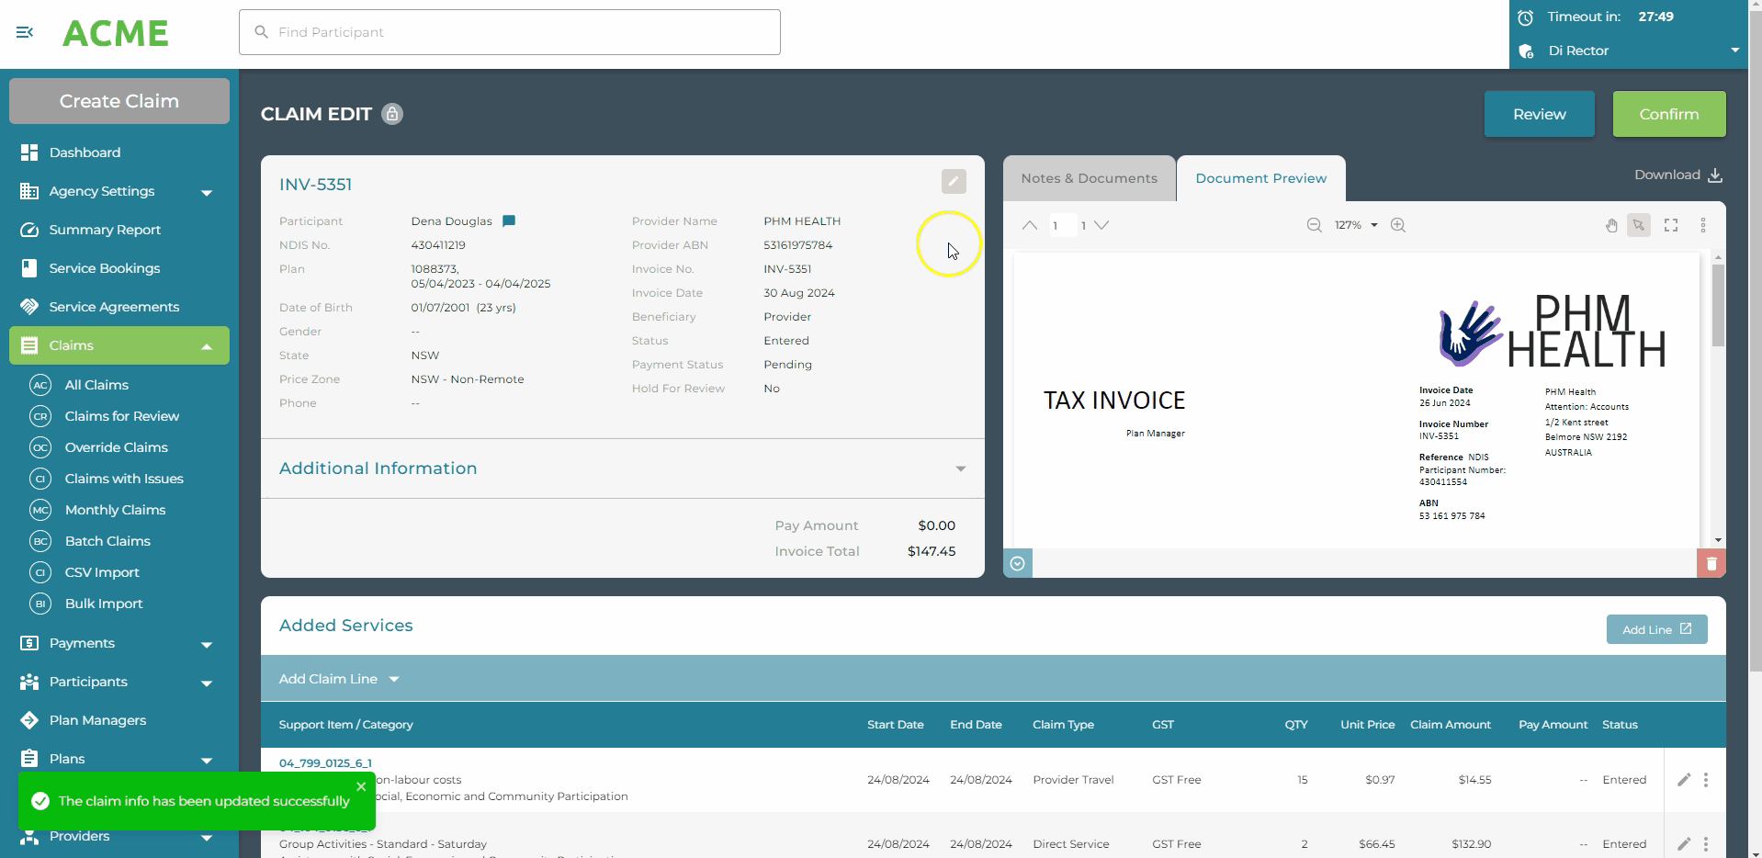The height and width of the screenshot is (858, 1762).
Task: Edit INV-5351 claim details with pencil icon
Action: click(x=954, y=182)
